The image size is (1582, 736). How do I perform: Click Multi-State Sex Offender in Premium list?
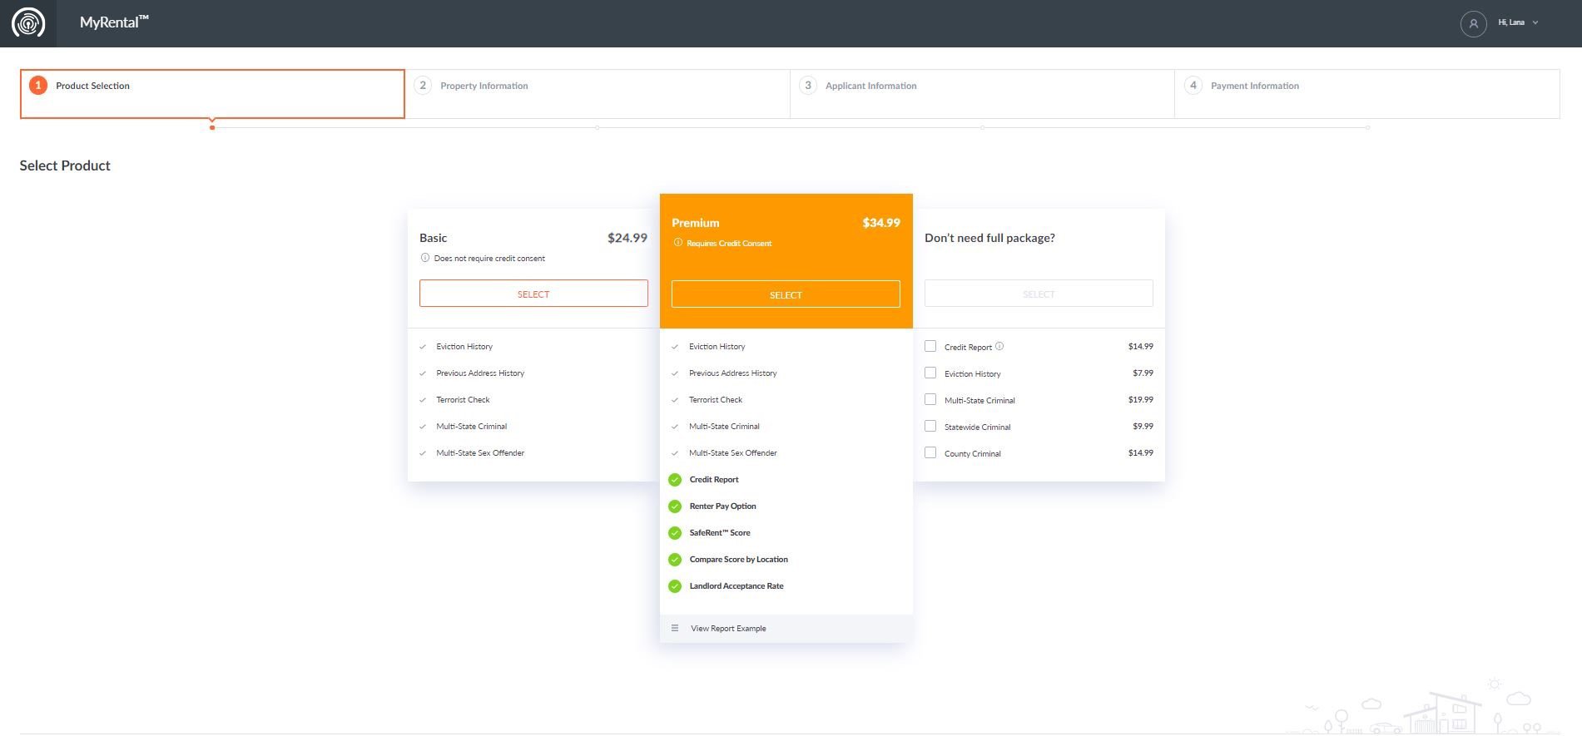pyautogui.click(x=732, y=453)
